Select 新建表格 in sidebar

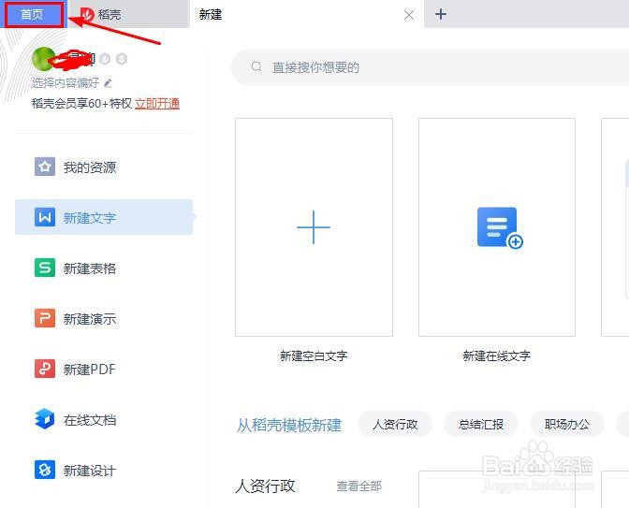tap(104, 268)
